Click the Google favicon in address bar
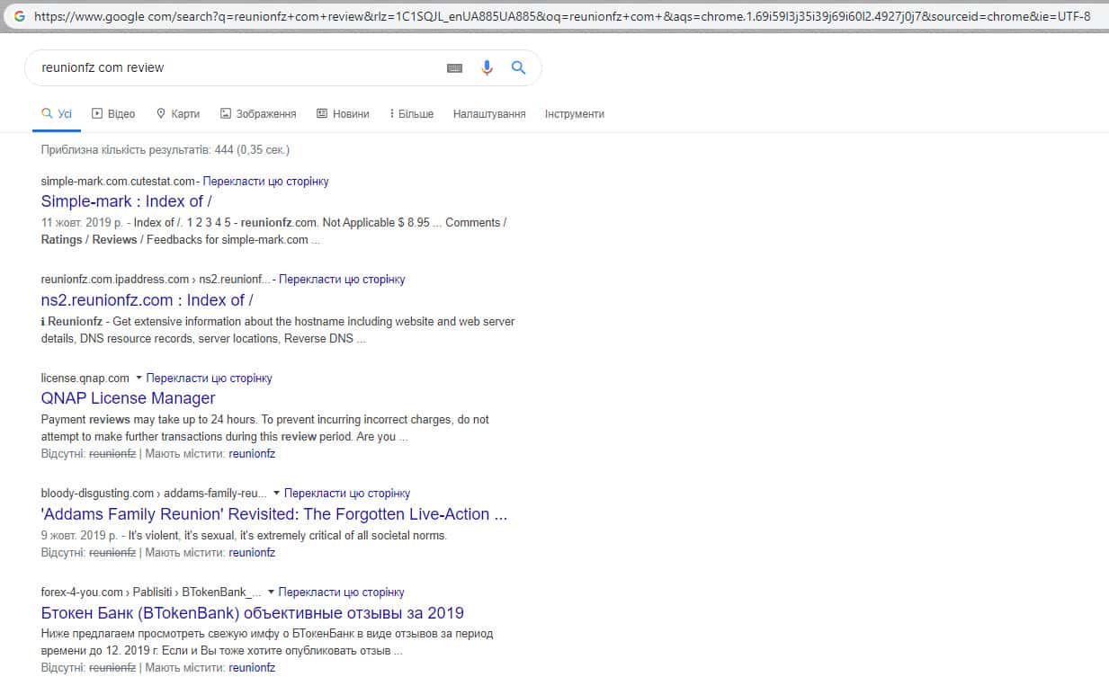 click(x=19, y=16)
